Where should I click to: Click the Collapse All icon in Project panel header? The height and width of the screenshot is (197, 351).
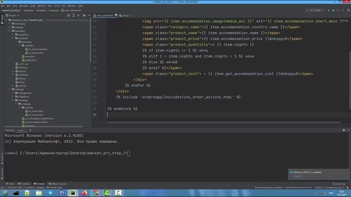click(78, 15)
